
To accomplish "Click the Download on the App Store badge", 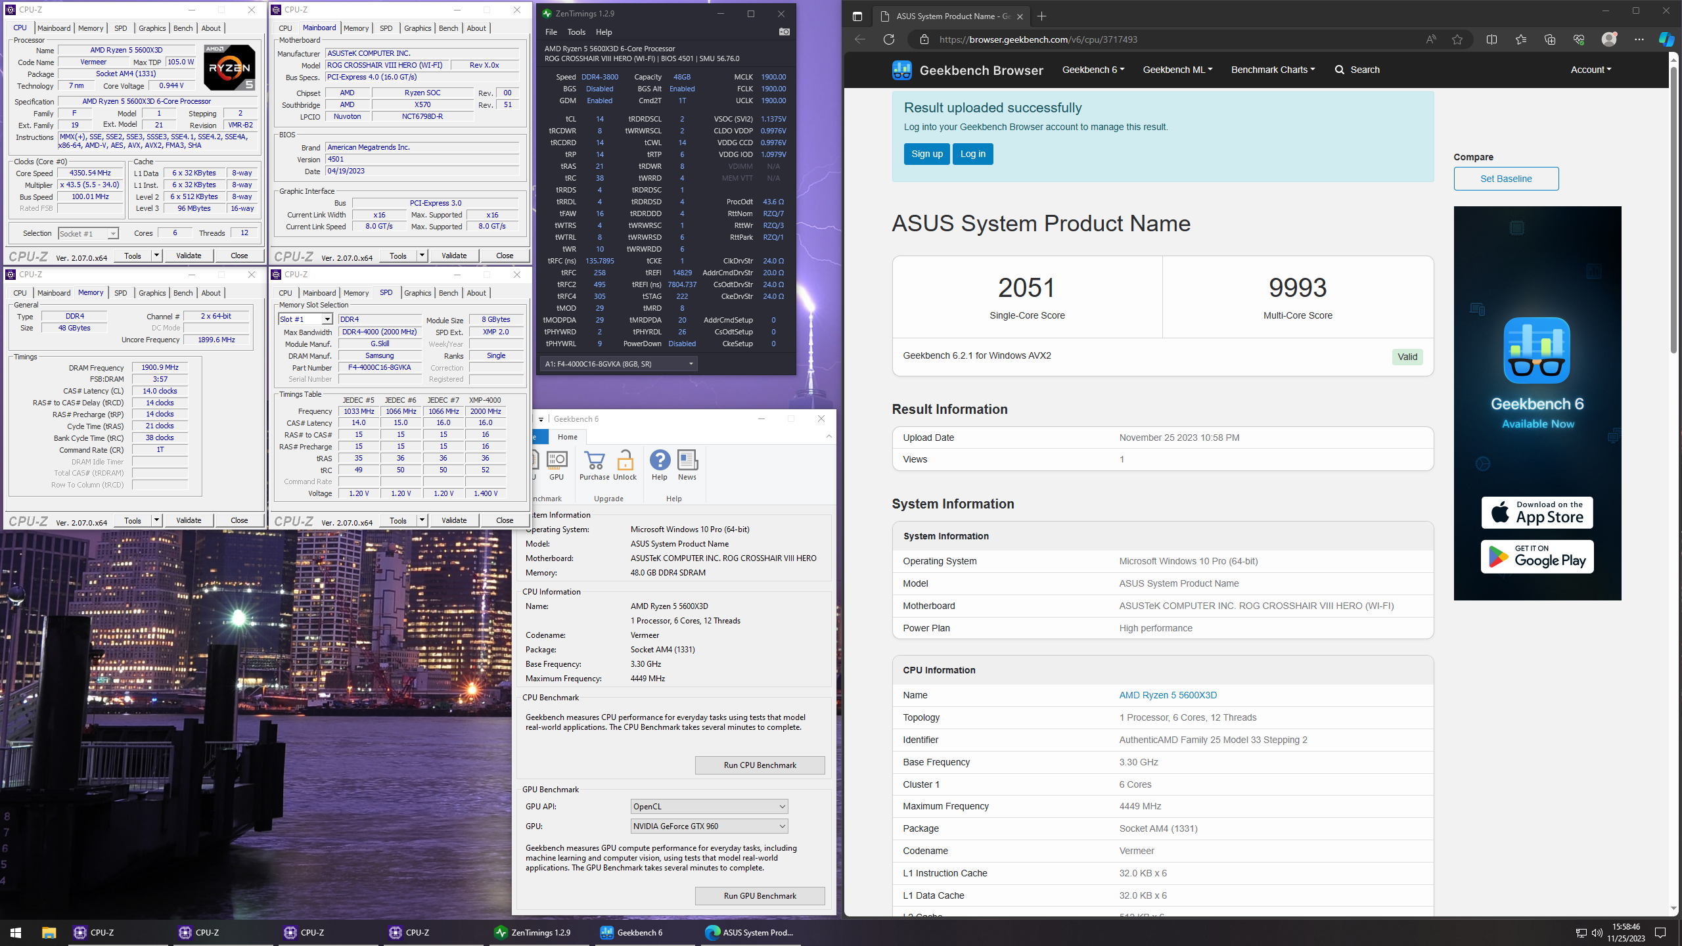I will (1537, 512).
